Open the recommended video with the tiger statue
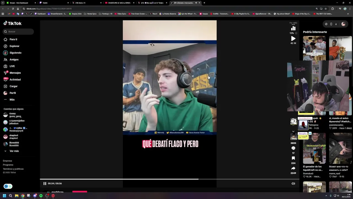Image resolution: width=353 pixels, height=199 pixels. (340, 48)
